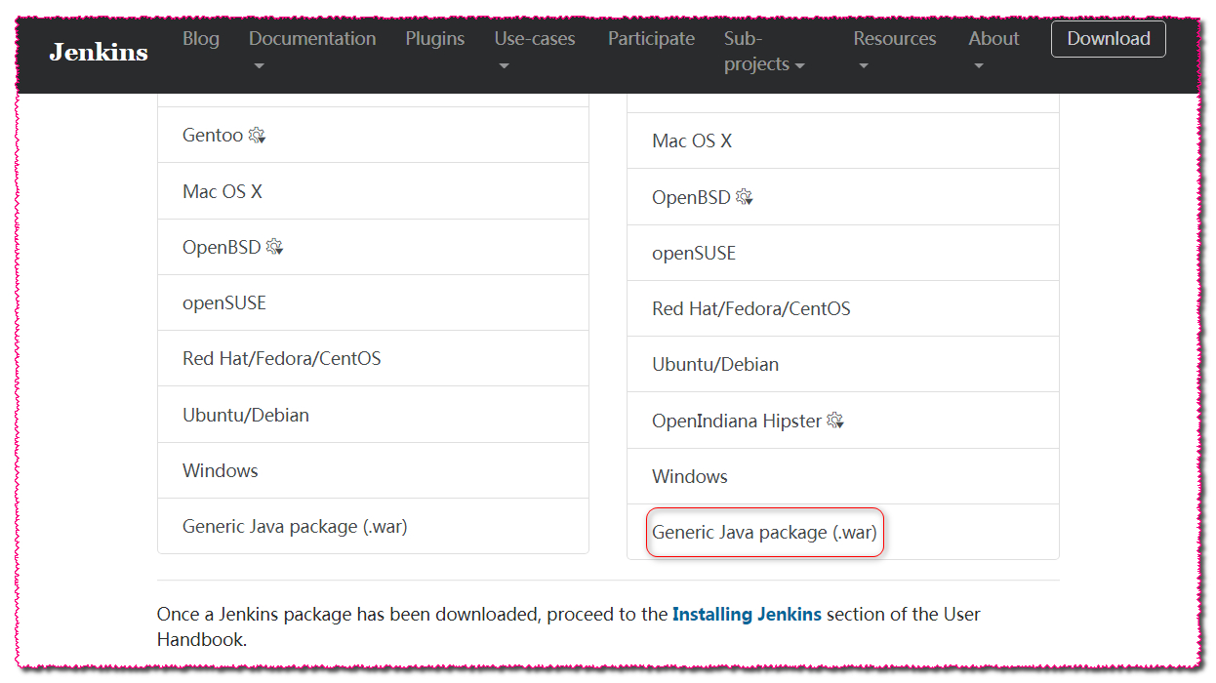Select Mac OS X in right list
1216x683 pixels.
(x=843, y=141)
